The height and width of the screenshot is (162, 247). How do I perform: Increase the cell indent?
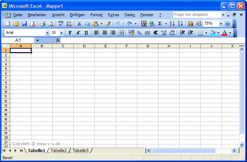click(190, 33)
